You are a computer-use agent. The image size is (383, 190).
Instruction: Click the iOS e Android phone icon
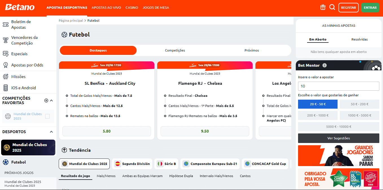[5, 88]
